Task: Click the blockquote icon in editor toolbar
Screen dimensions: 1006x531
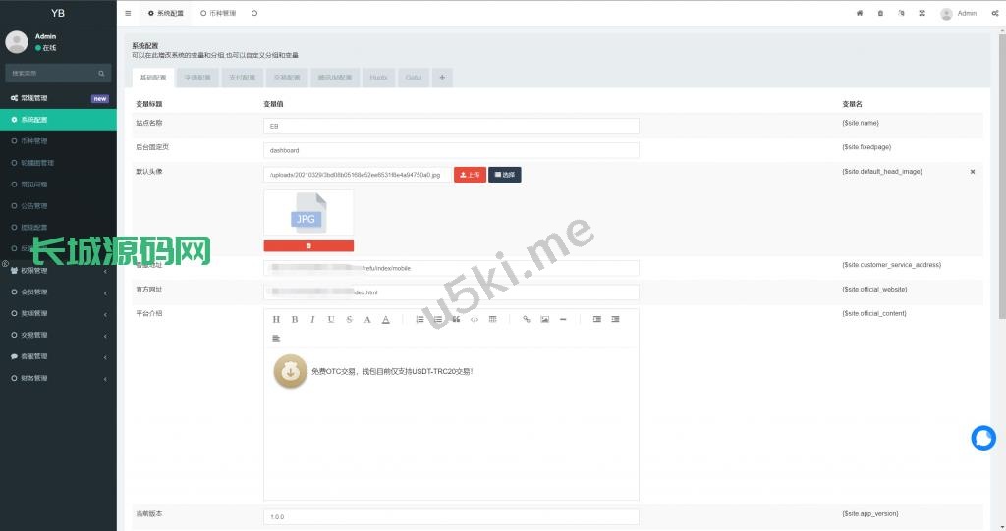Action: coord(456,319)
